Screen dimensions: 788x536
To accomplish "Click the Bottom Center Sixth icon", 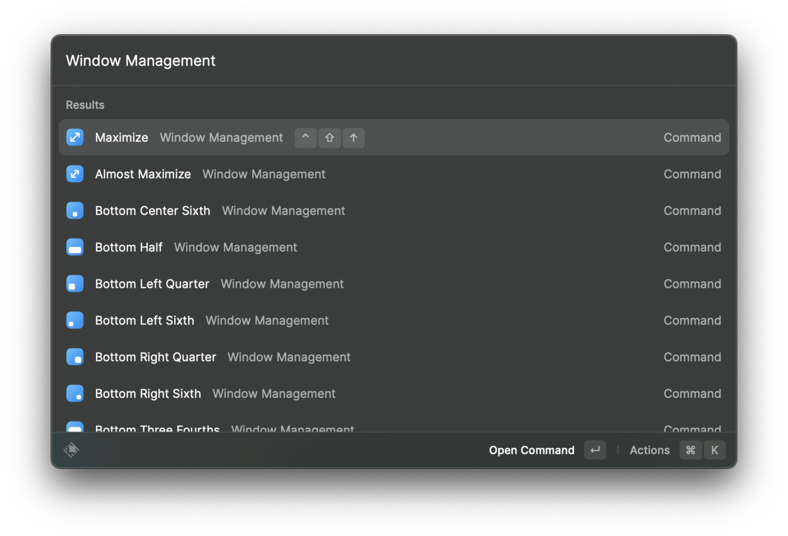I will (75, 210).
